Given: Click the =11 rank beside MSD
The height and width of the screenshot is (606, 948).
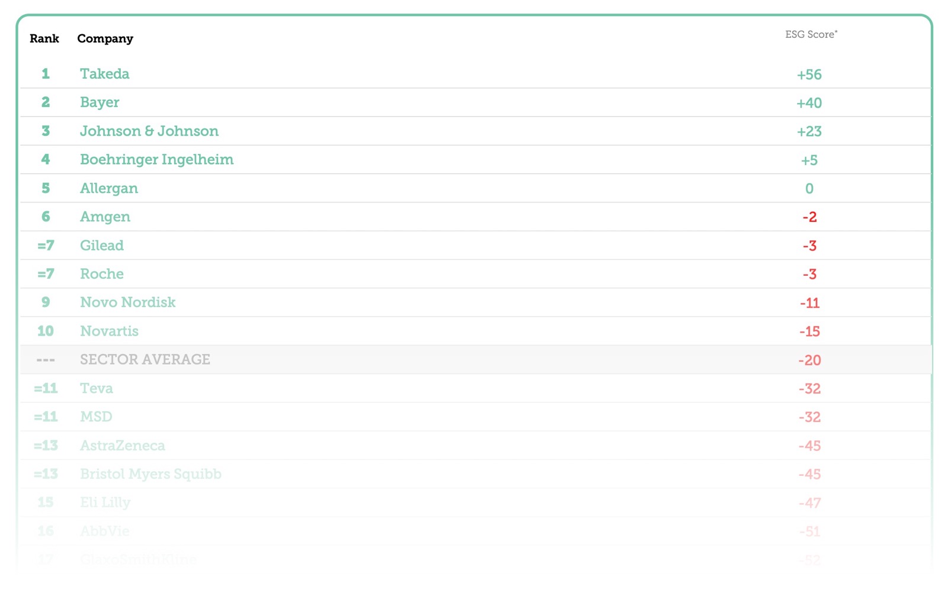Looking at the screenshot, I should [46, 417].
